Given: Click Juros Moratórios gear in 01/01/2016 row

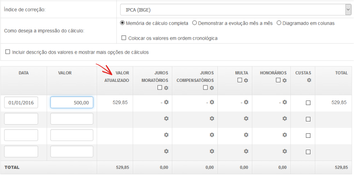Looking at the screenshot, I should click(x=166, y=102).
